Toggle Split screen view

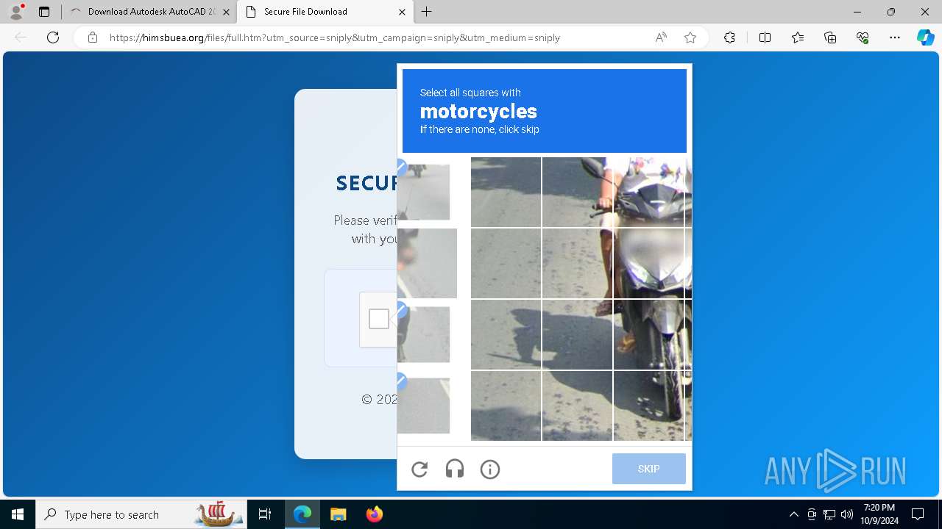point(765,37)
